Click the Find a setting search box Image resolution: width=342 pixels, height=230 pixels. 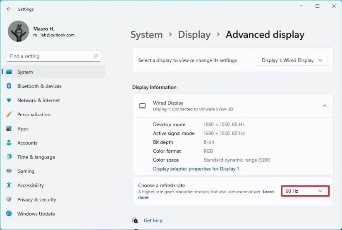(x=53, y=56)
